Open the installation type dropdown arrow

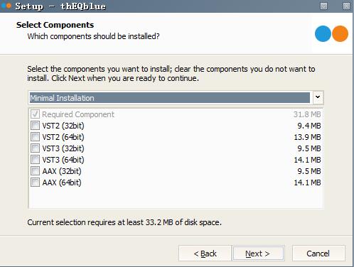pyautogui.click(x=318, y=97)
